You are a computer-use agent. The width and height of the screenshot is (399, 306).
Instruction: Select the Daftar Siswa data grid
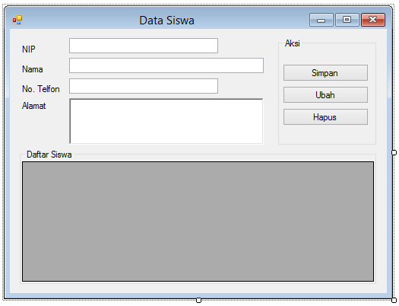coord(198,222)
